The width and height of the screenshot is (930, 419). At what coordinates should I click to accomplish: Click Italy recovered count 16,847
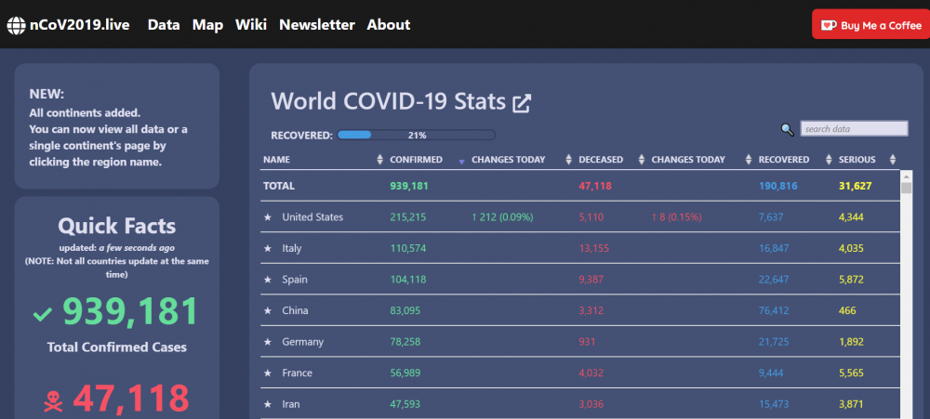coord(774,248)
